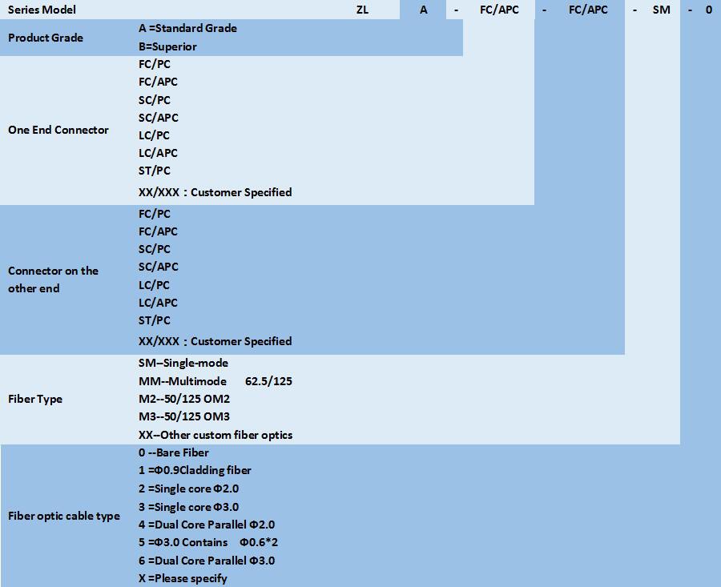Click "X =Please specify" cable option
The width and height of the screenshot is (721, 587).
(x=183, y=578)
